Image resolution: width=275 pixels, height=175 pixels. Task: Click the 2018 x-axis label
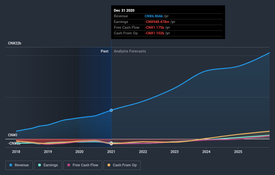16,152
